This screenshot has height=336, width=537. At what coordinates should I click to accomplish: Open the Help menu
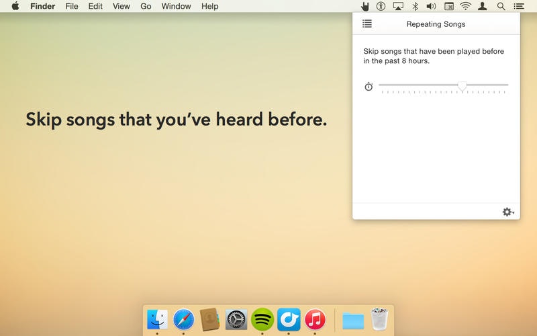[209, 6]
